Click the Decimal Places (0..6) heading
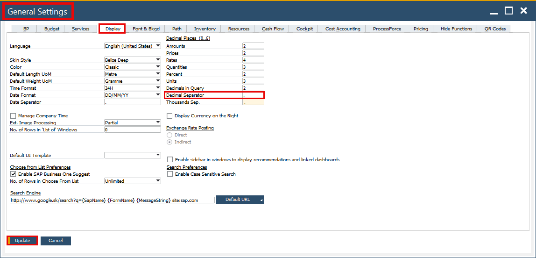This screenshot has height=258, width=536. click(x=188, y=38)
